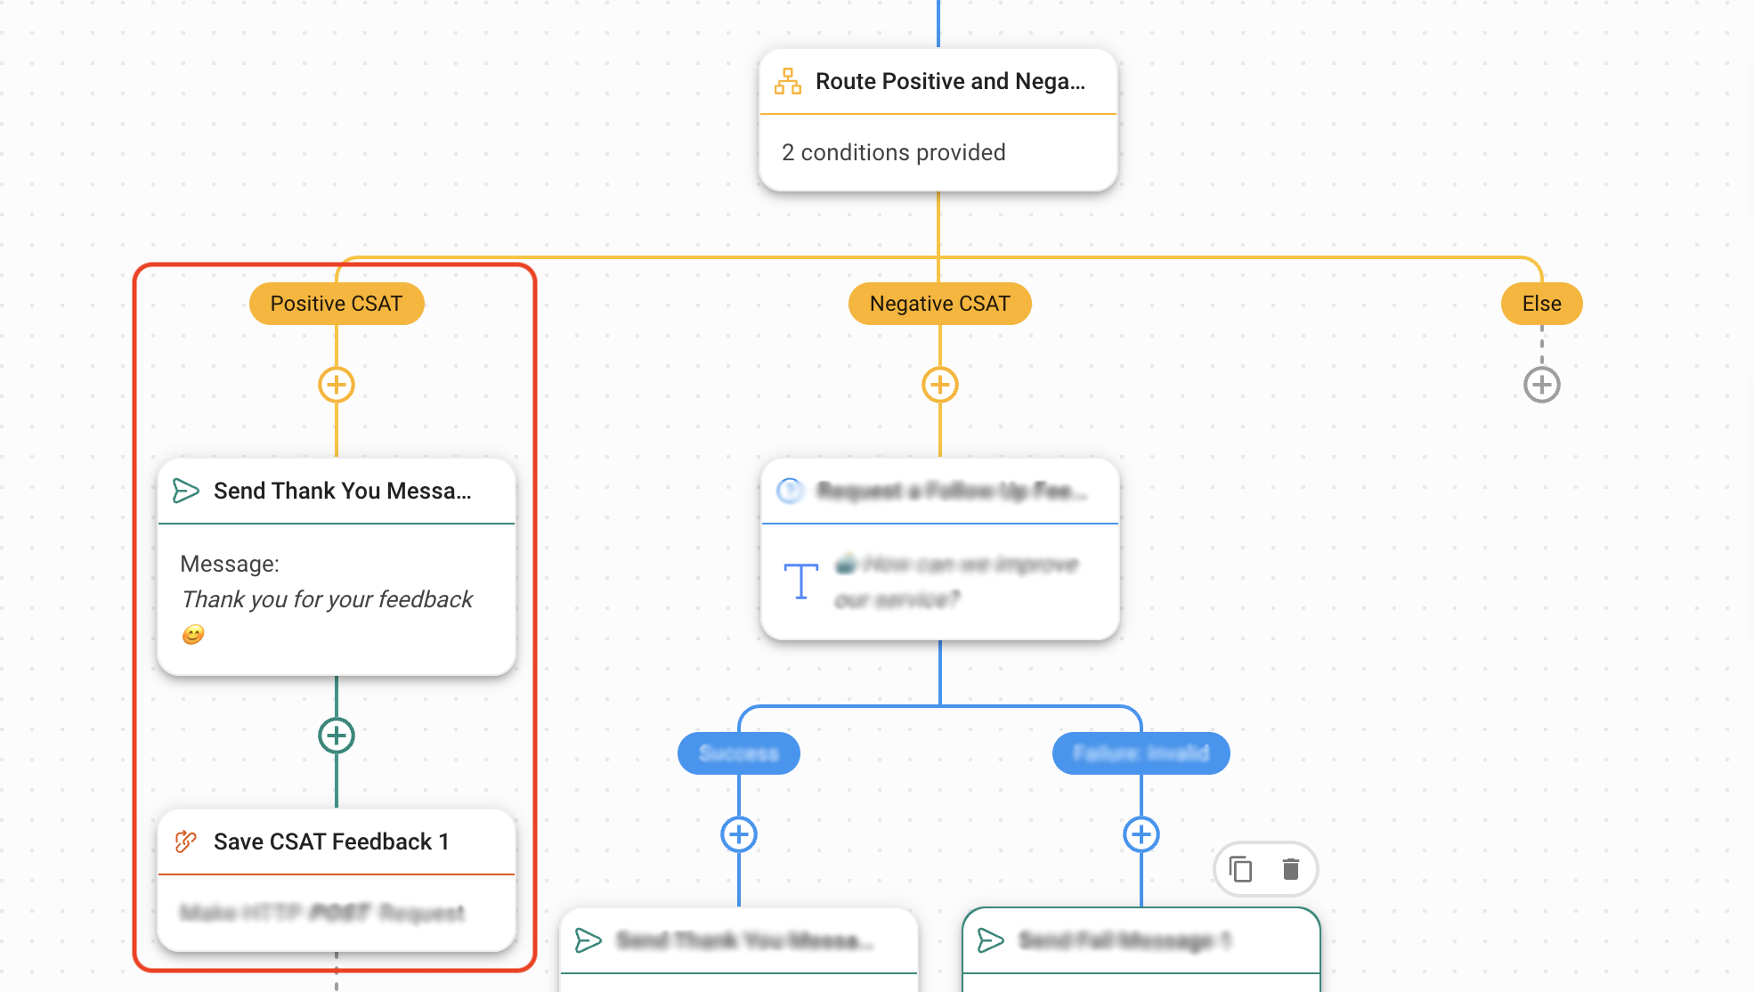This screenshot has height=992, width=1754.
Task: Open the Route Positive and Negative node
Action: pyautogui.click(x=949, y=81)
